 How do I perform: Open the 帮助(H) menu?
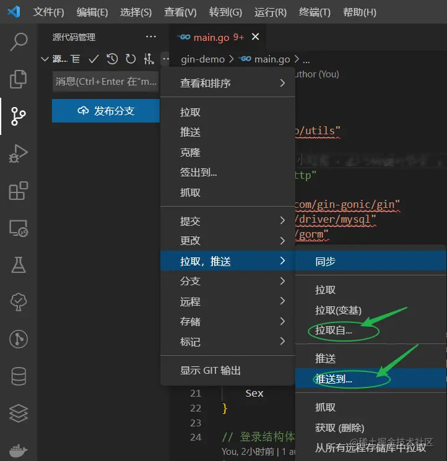[359, 12]
